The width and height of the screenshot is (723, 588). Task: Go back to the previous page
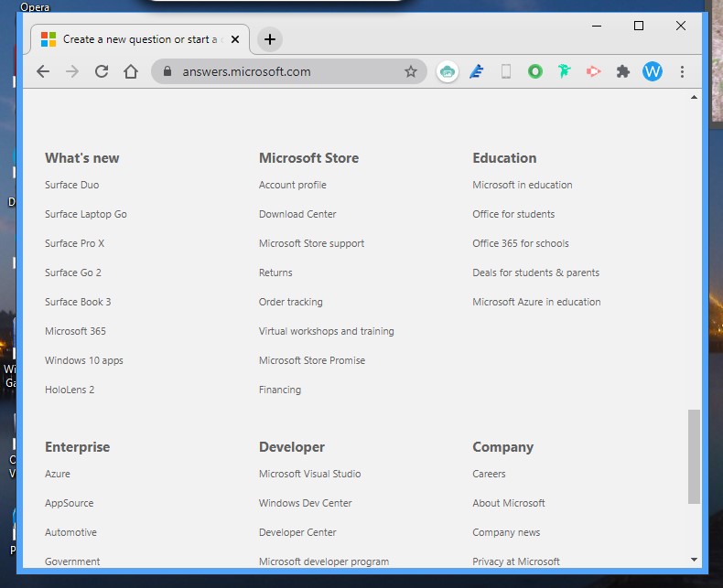point(43,71)
